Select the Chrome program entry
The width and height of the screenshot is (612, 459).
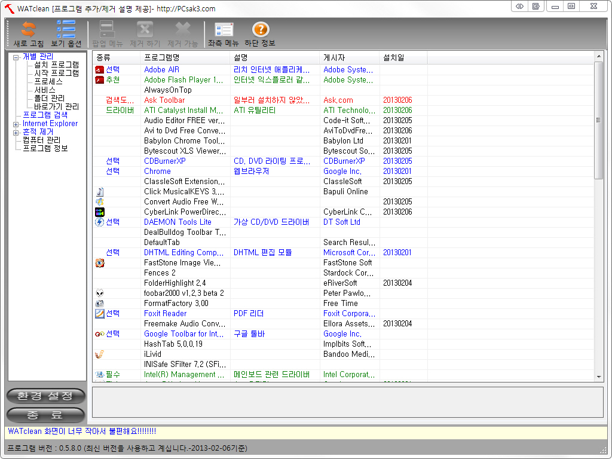coord(157,172)
